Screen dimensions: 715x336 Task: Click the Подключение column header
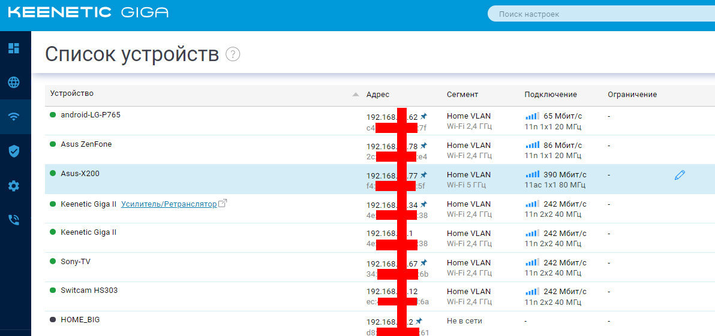[551, 95]
